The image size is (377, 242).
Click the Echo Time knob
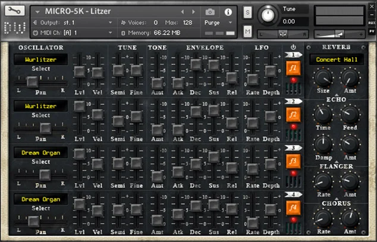(x=323, y=115)
